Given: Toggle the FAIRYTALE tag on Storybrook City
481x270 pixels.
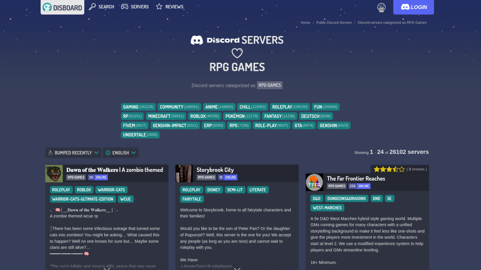Looking at the screenshot, I should point(192,199).
